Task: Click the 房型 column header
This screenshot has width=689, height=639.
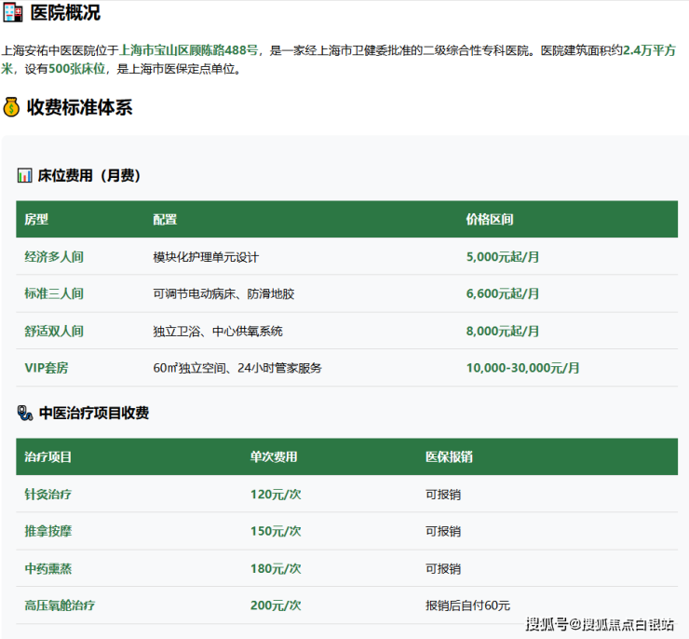Action: [x=36, y=220]
